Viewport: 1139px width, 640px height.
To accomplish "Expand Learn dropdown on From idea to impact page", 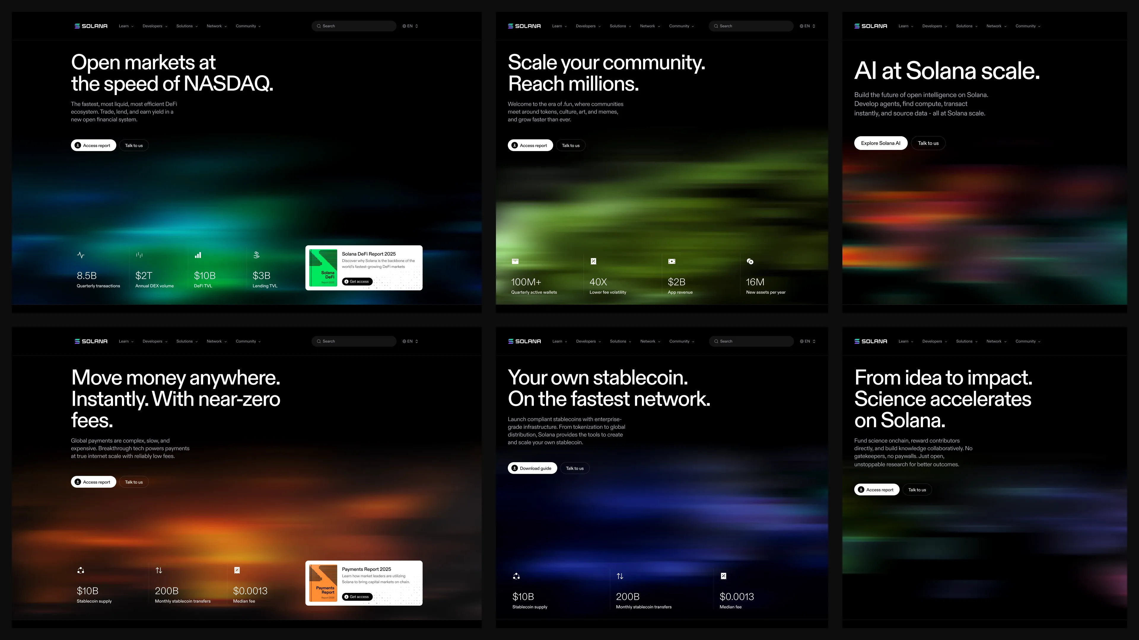I will (x=906, y=341).
